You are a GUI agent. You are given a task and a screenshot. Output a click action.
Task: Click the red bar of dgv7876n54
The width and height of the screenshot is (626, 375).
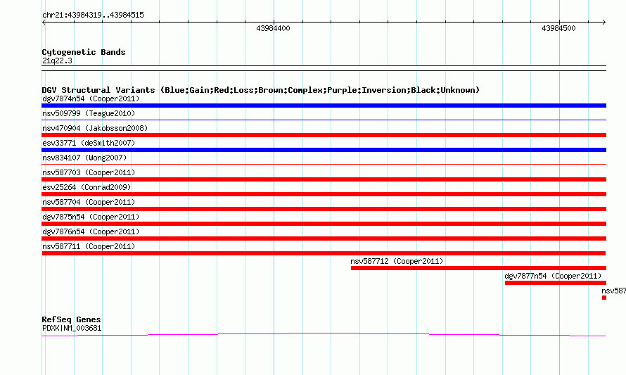324,239
